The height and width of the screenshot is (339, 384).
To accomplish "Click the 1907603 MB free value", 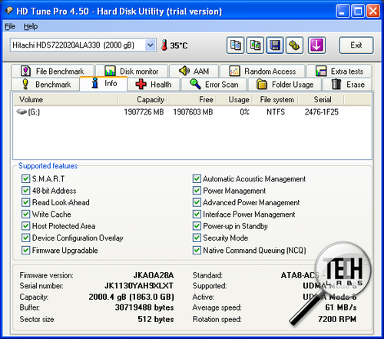I will 193,112.
